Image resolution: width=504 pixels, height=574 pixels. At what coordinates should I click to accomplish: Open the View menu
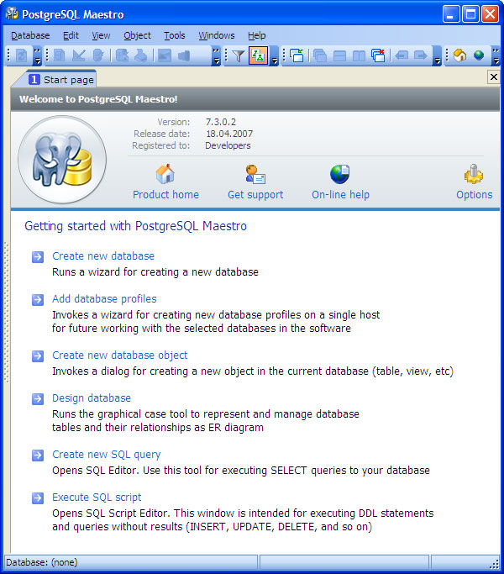click(101, 35)
